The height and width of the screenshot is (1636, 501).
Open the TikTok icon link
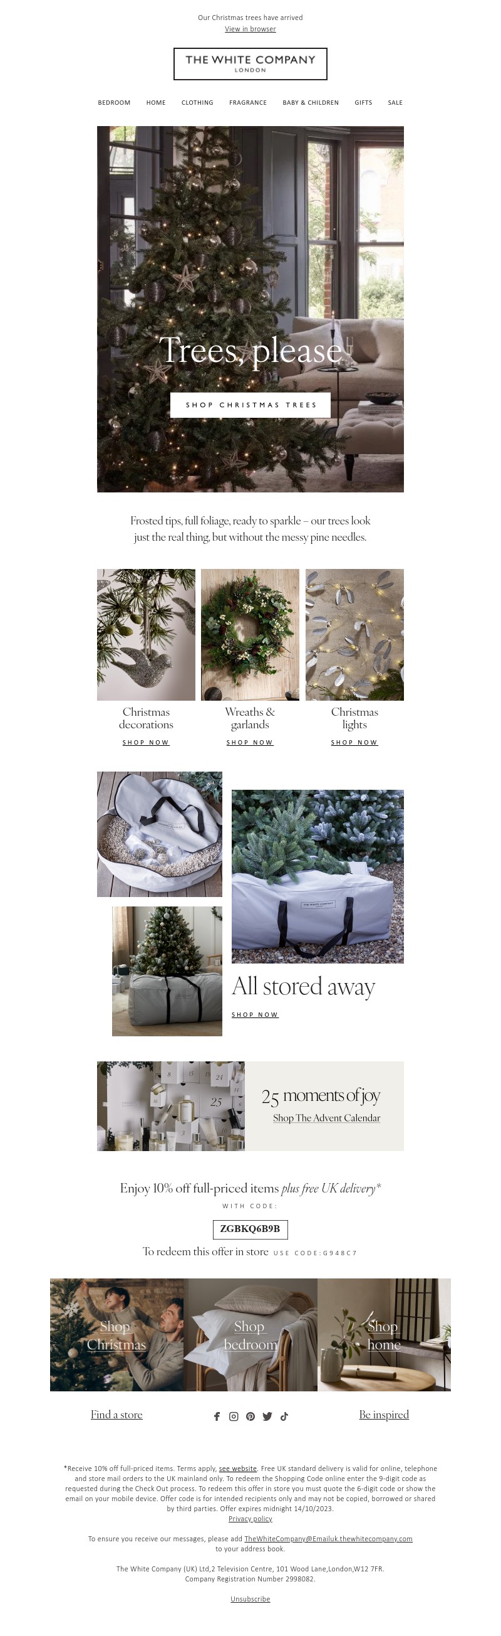point(284,1416)
